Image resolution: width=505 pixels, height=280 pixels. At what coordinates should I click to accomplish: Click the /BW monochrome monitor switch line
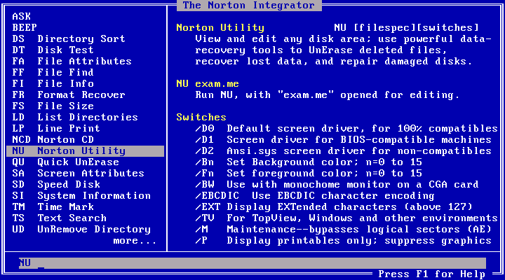(x=337, y=185)
